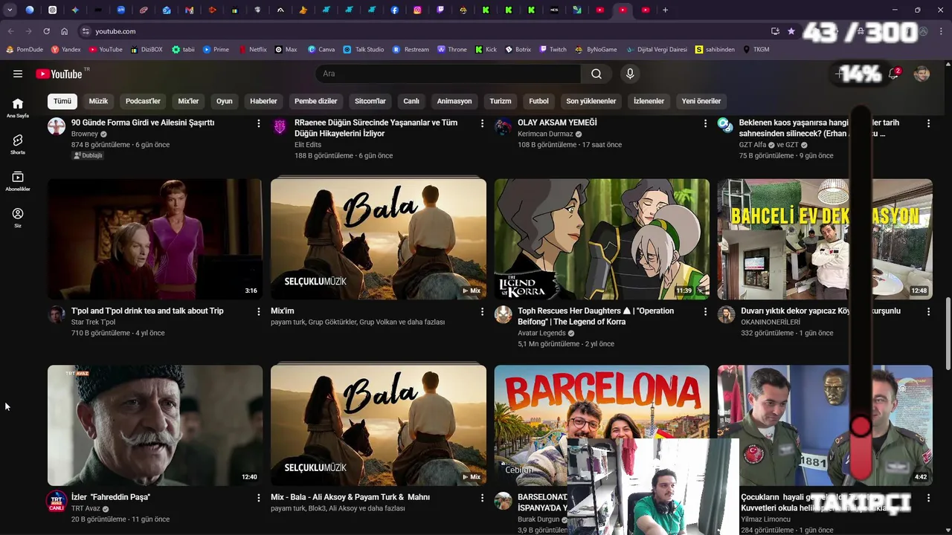This screenshot has height=535, width=952.
Task: Reload the page with browser refresh
Action: point(46,31)
